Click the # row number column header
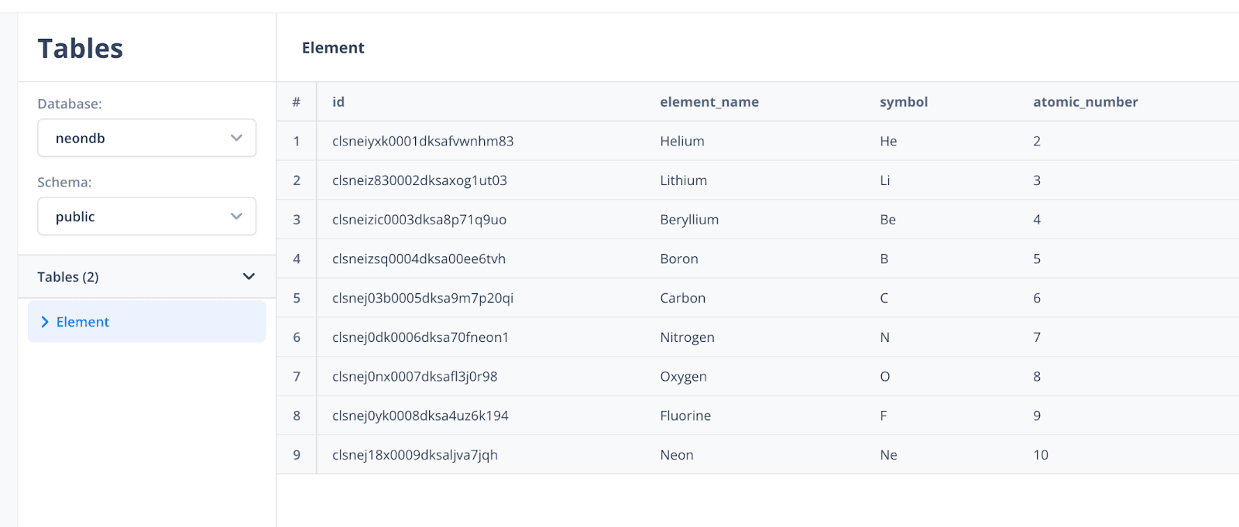Image resolution: width=1239 pixels, height=527 pixels. point(296,102)
